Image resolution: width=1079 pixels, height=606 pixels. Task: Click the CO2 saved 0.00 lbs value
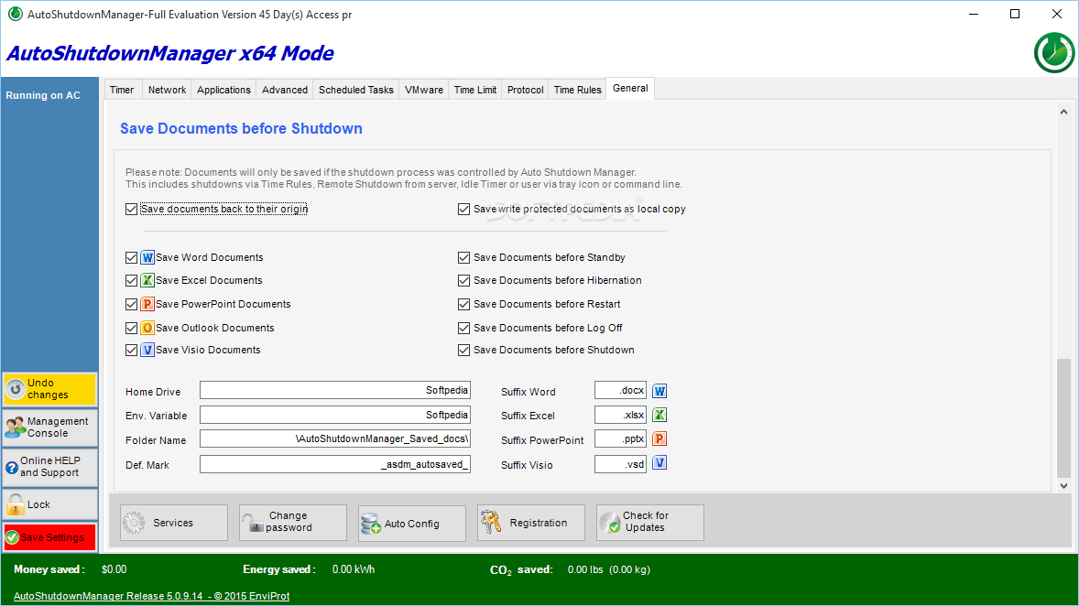click(x=609, y=569)
